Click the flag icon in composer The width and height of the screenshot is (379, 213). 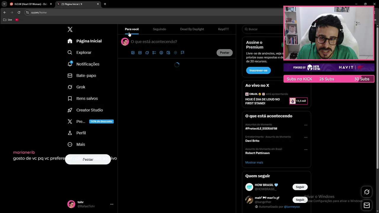pyautogui.click(x=182, y=53)
